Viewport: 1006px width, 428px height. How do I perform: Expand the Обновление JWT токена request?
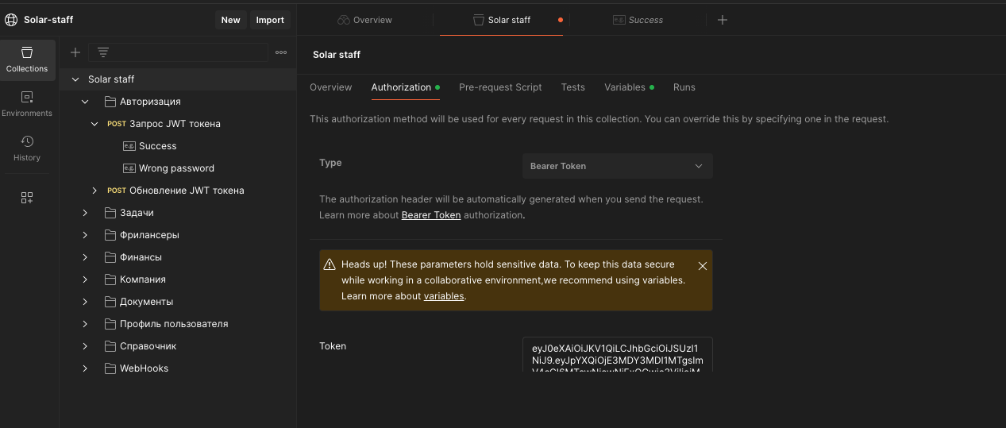pos(94,191)
